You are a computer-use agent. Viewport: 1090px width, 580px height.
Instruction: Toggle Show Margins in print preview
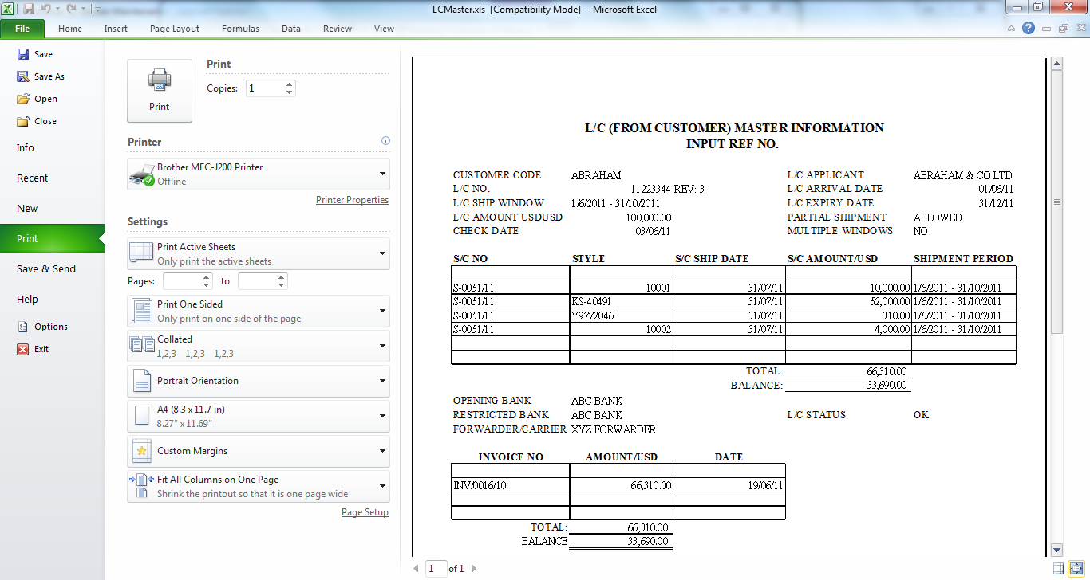[1058, 568]
